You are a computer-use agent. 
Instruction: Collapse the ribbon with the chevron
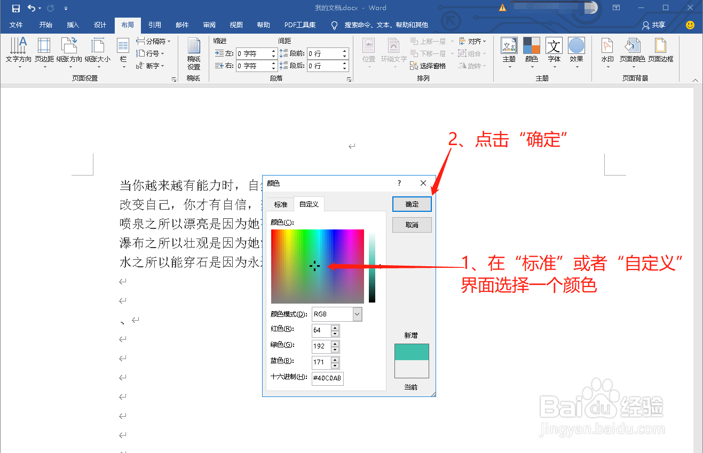695,80
